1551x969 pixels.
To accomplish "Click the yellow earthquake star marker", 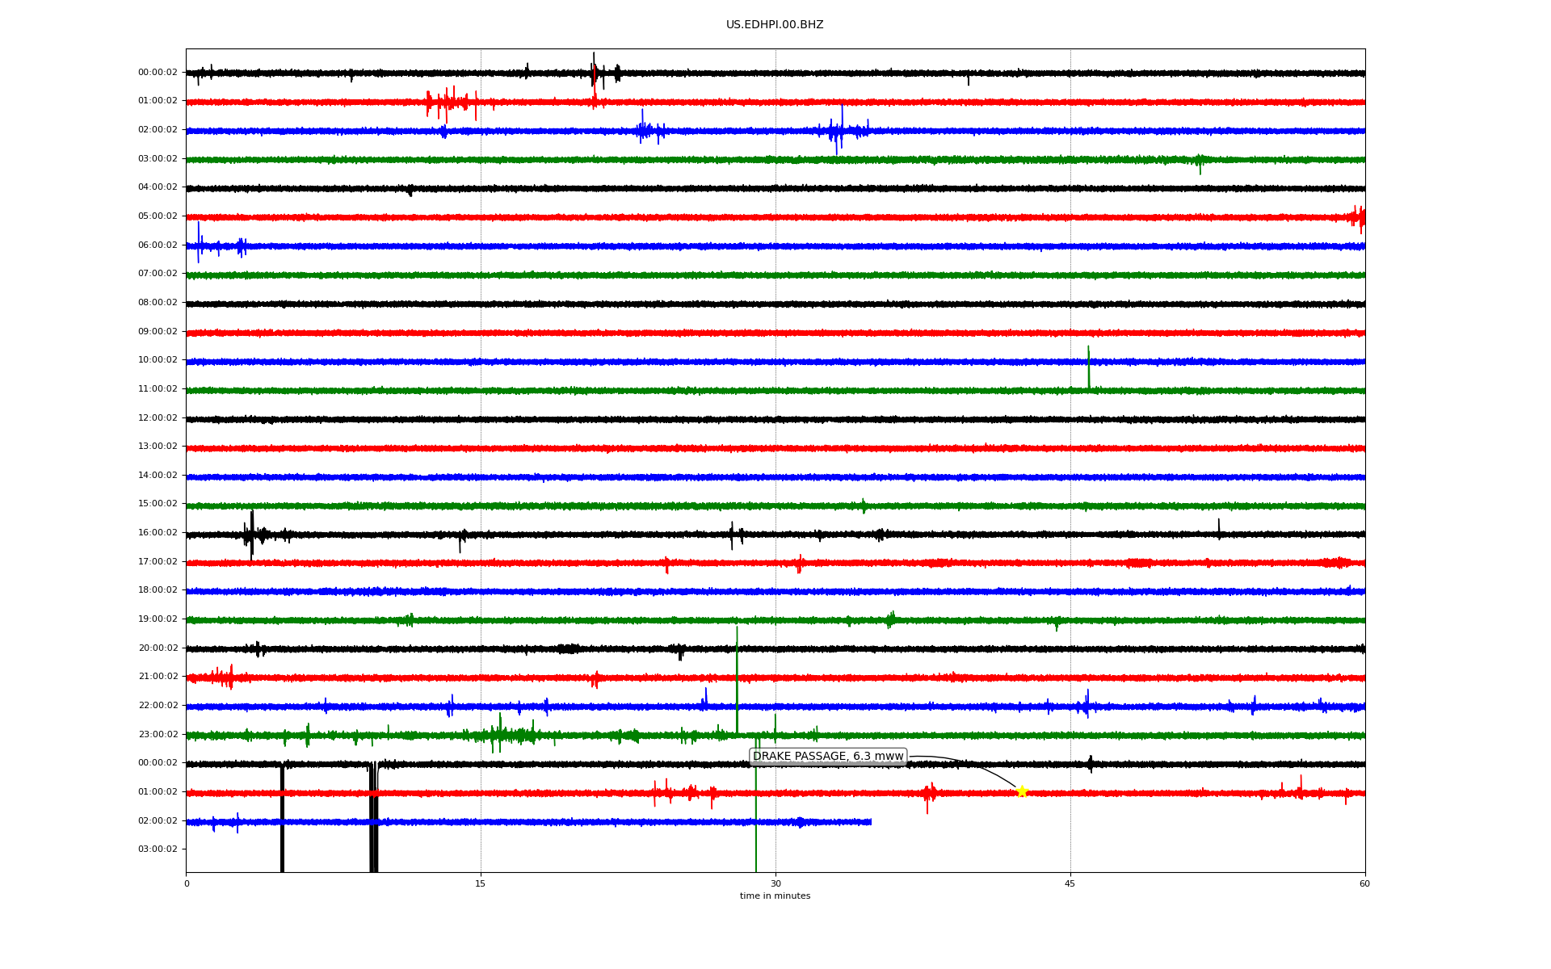I will [x=1021, y=791].
